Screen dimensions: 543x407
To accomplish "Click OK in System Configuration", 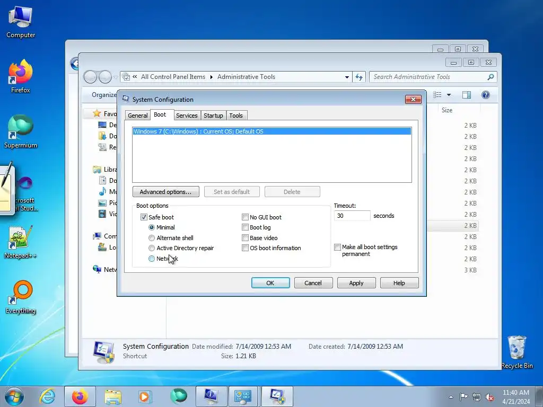I will [270, 283].
